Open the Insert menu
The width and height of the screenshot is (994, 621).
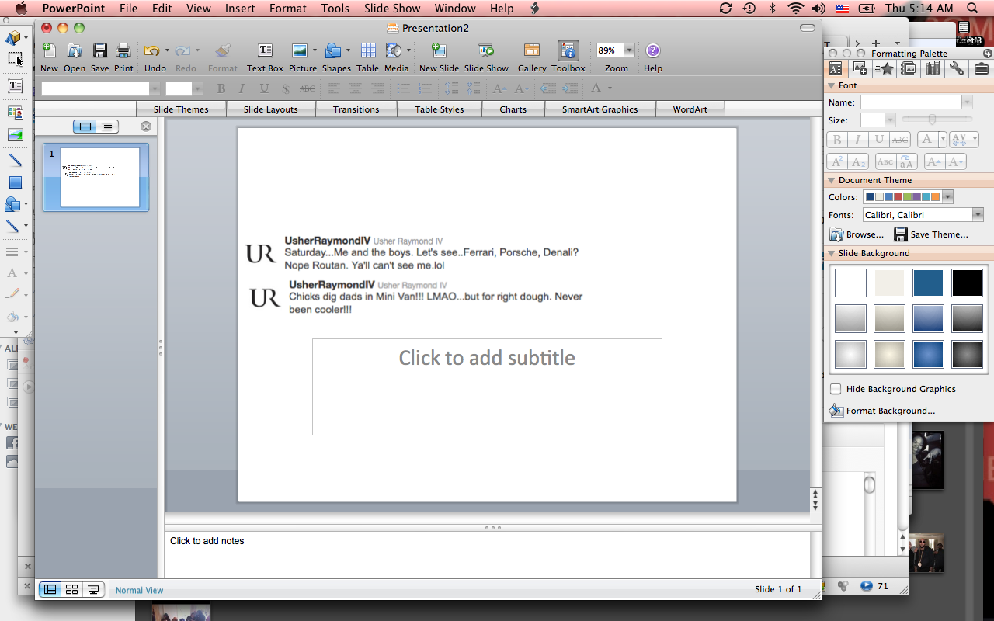[x=240, y=9]
